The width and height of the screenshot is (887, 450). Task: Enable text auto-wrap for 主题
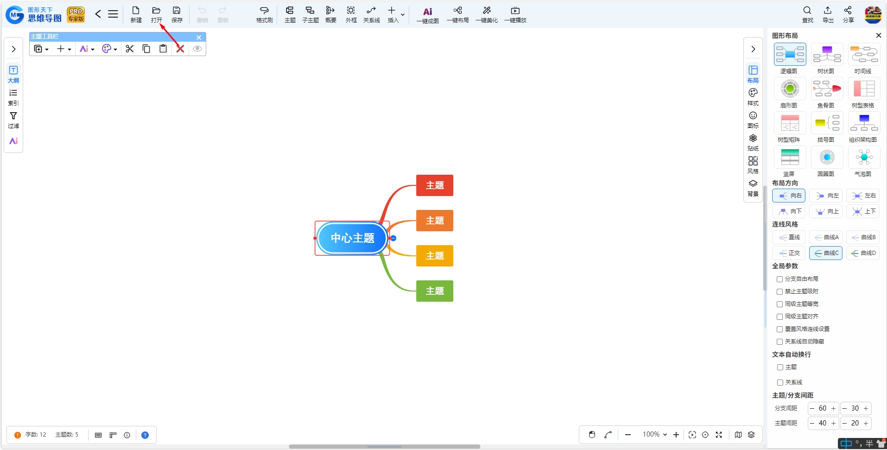tap(780, 367)
